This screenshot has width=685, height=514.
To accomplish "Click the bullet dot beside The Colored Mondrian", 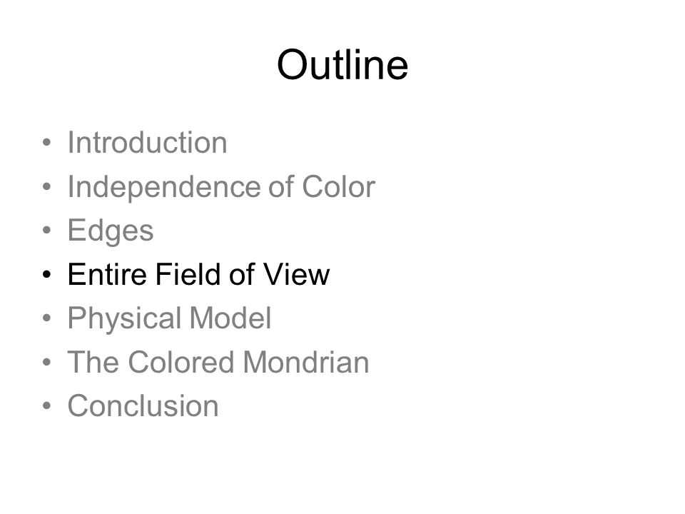I will [x=47, y=362].
